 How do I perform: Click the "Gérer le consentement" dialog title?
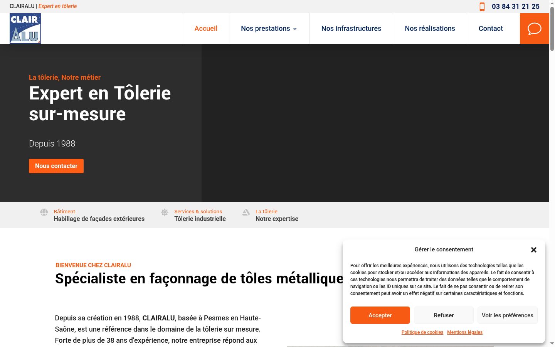click(444, 249)
